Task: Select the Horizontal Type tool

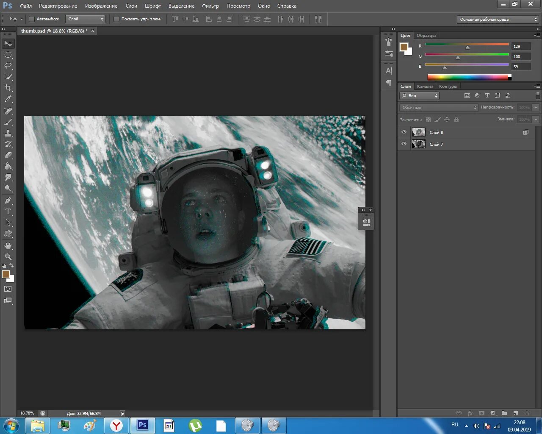Action: click(8, 211)
